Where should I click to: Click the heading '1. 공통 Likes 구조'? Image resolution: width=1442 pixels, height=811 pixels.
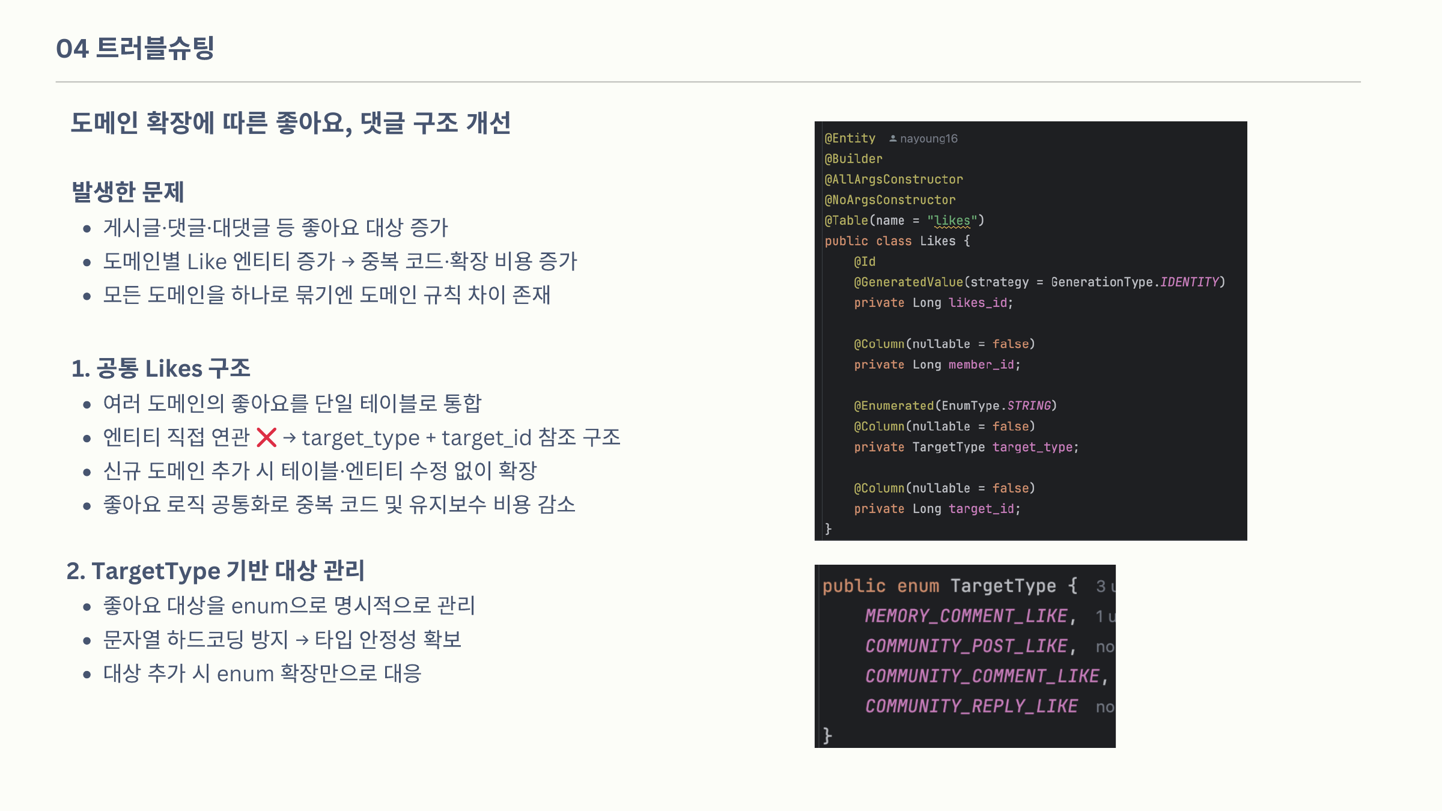tap(161, 368)
